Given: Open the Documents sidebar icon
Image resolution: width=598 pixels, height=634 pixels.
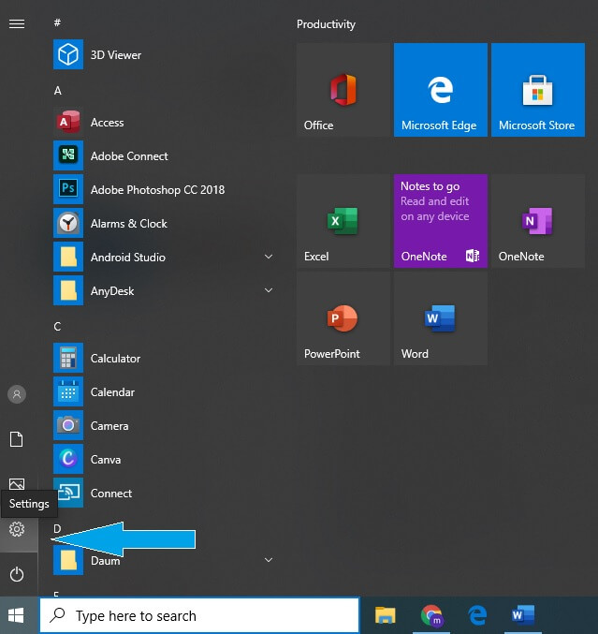Looking at the screenshot, I should tap(17, 439).
